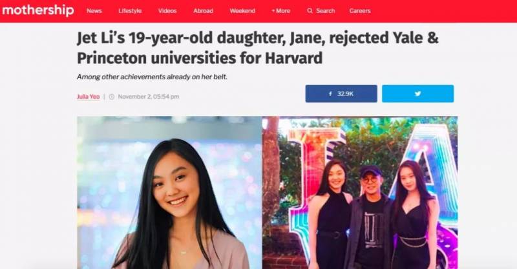This screenshot has width=517, height=269.
Task: Open the left portrait photo of Jane
Action: (x=169, y=193)
